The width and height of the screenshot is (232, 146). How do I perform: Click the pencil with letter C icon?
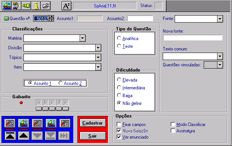click(x=65, y=123)
